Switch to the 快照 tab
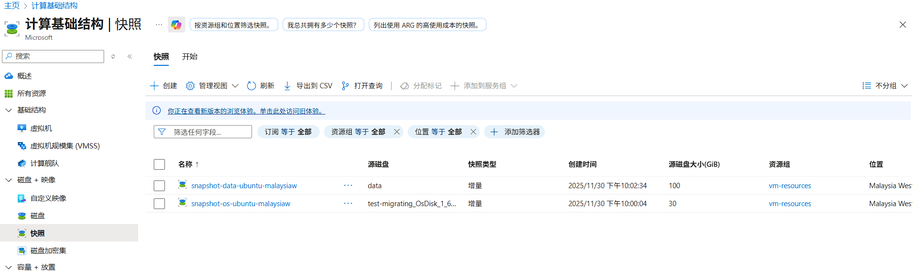 (x=161, y=57)
